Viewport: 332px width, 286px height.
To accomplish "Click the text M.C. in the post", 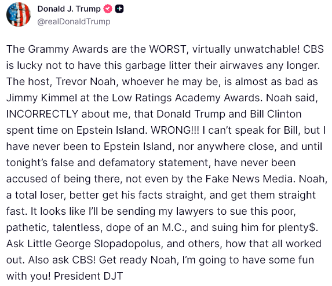I will pos(173,228).
